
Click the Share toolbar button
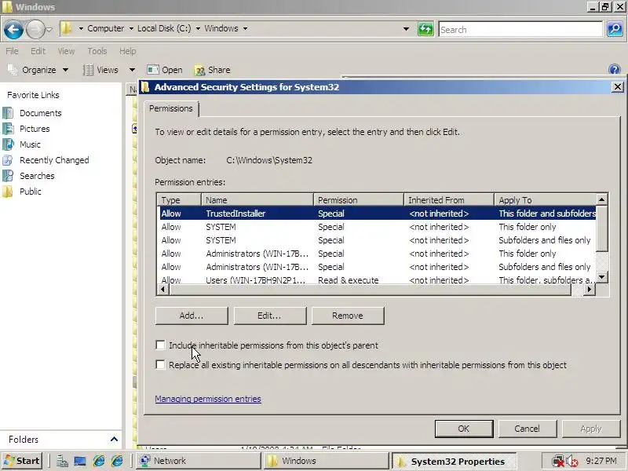pos(212,70)
